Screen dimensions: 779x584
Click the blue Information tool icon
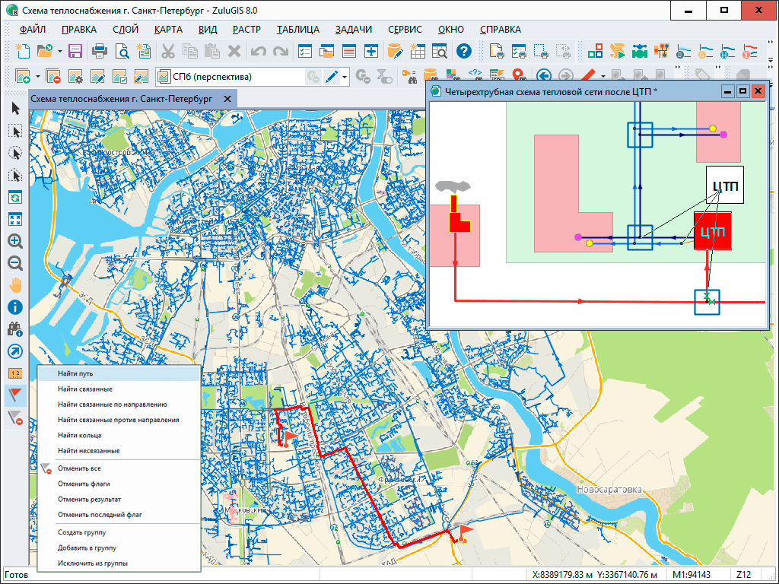(x=15, y=307)
